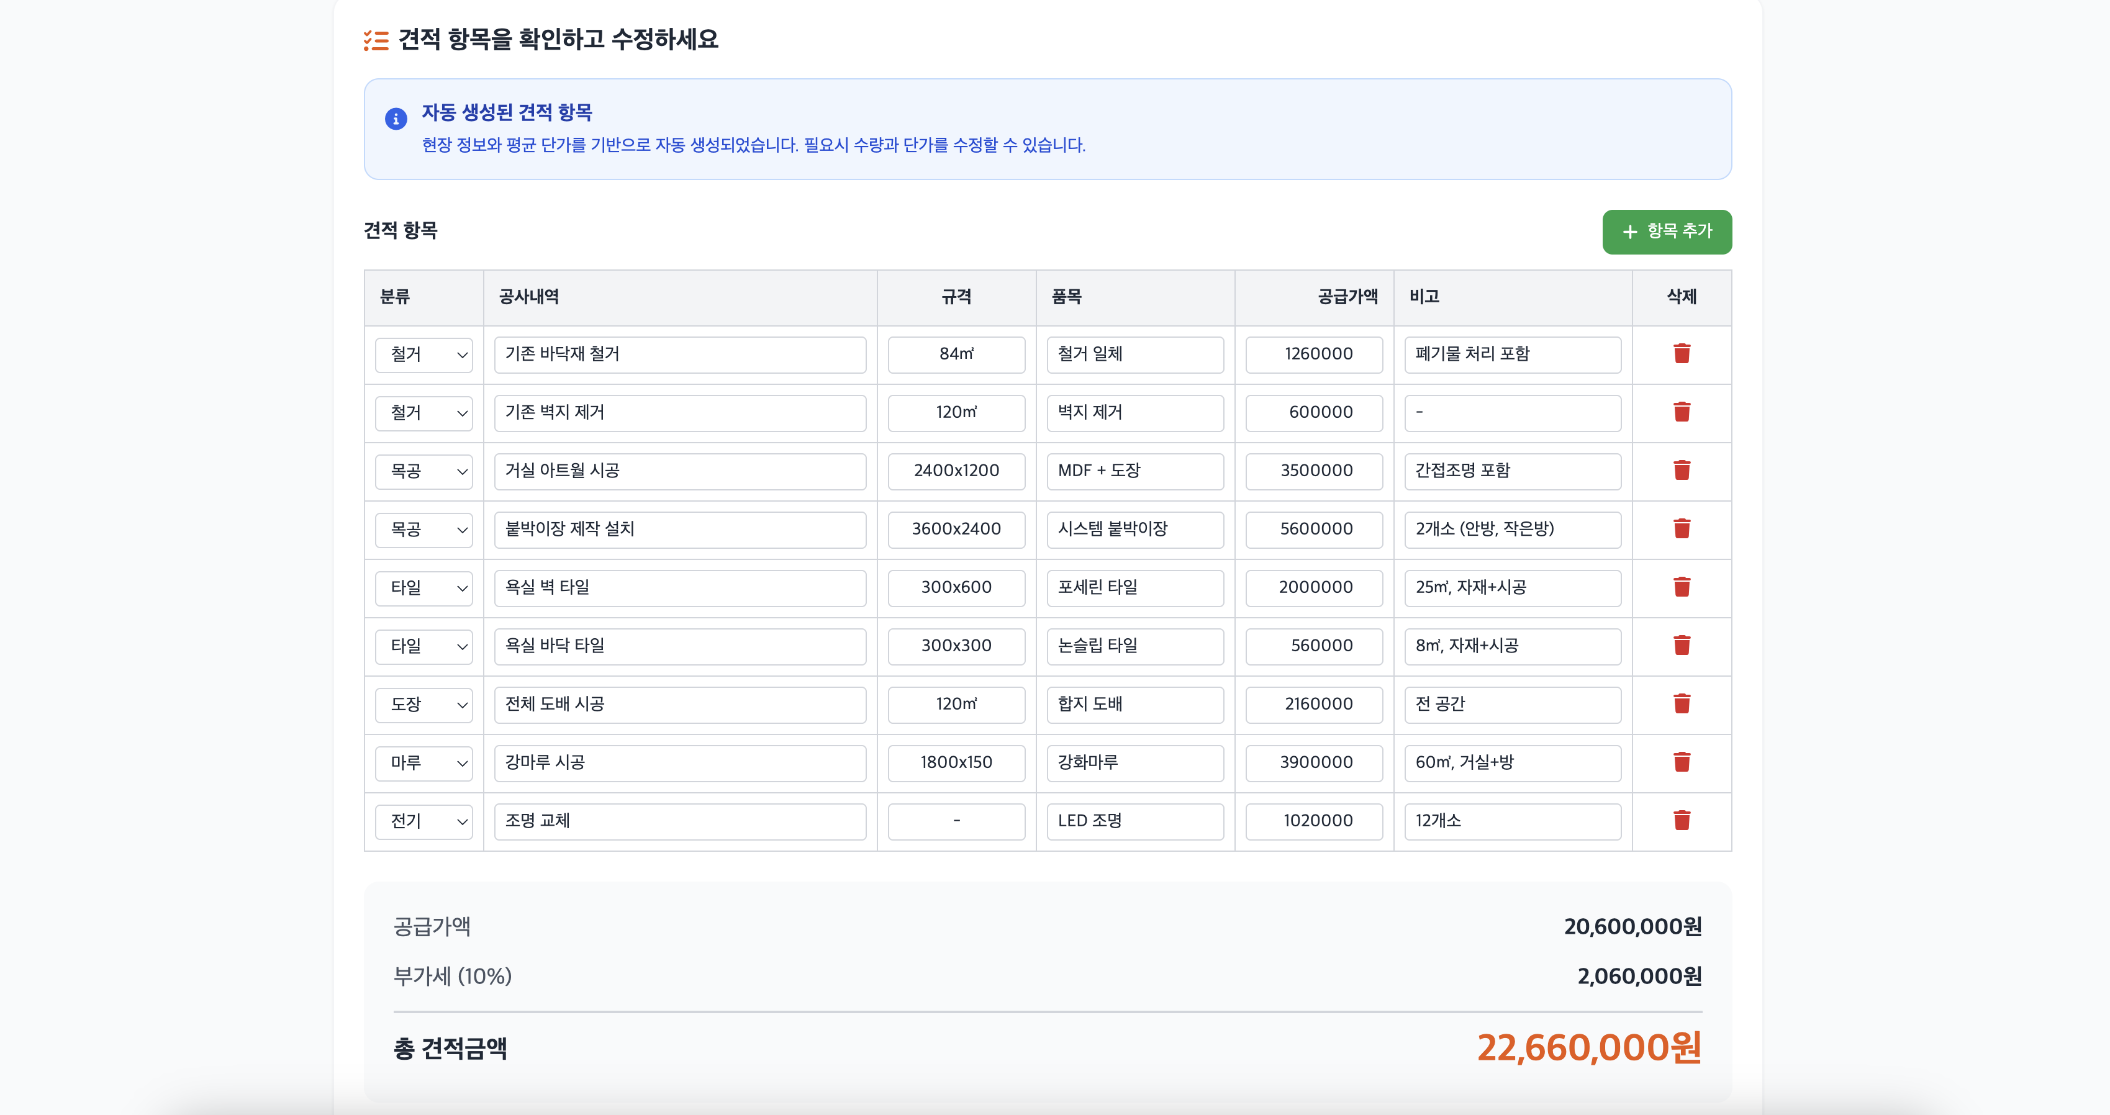
Task: Delete the 붙박이장 제작 설치 row
Action: point(1681,529)
